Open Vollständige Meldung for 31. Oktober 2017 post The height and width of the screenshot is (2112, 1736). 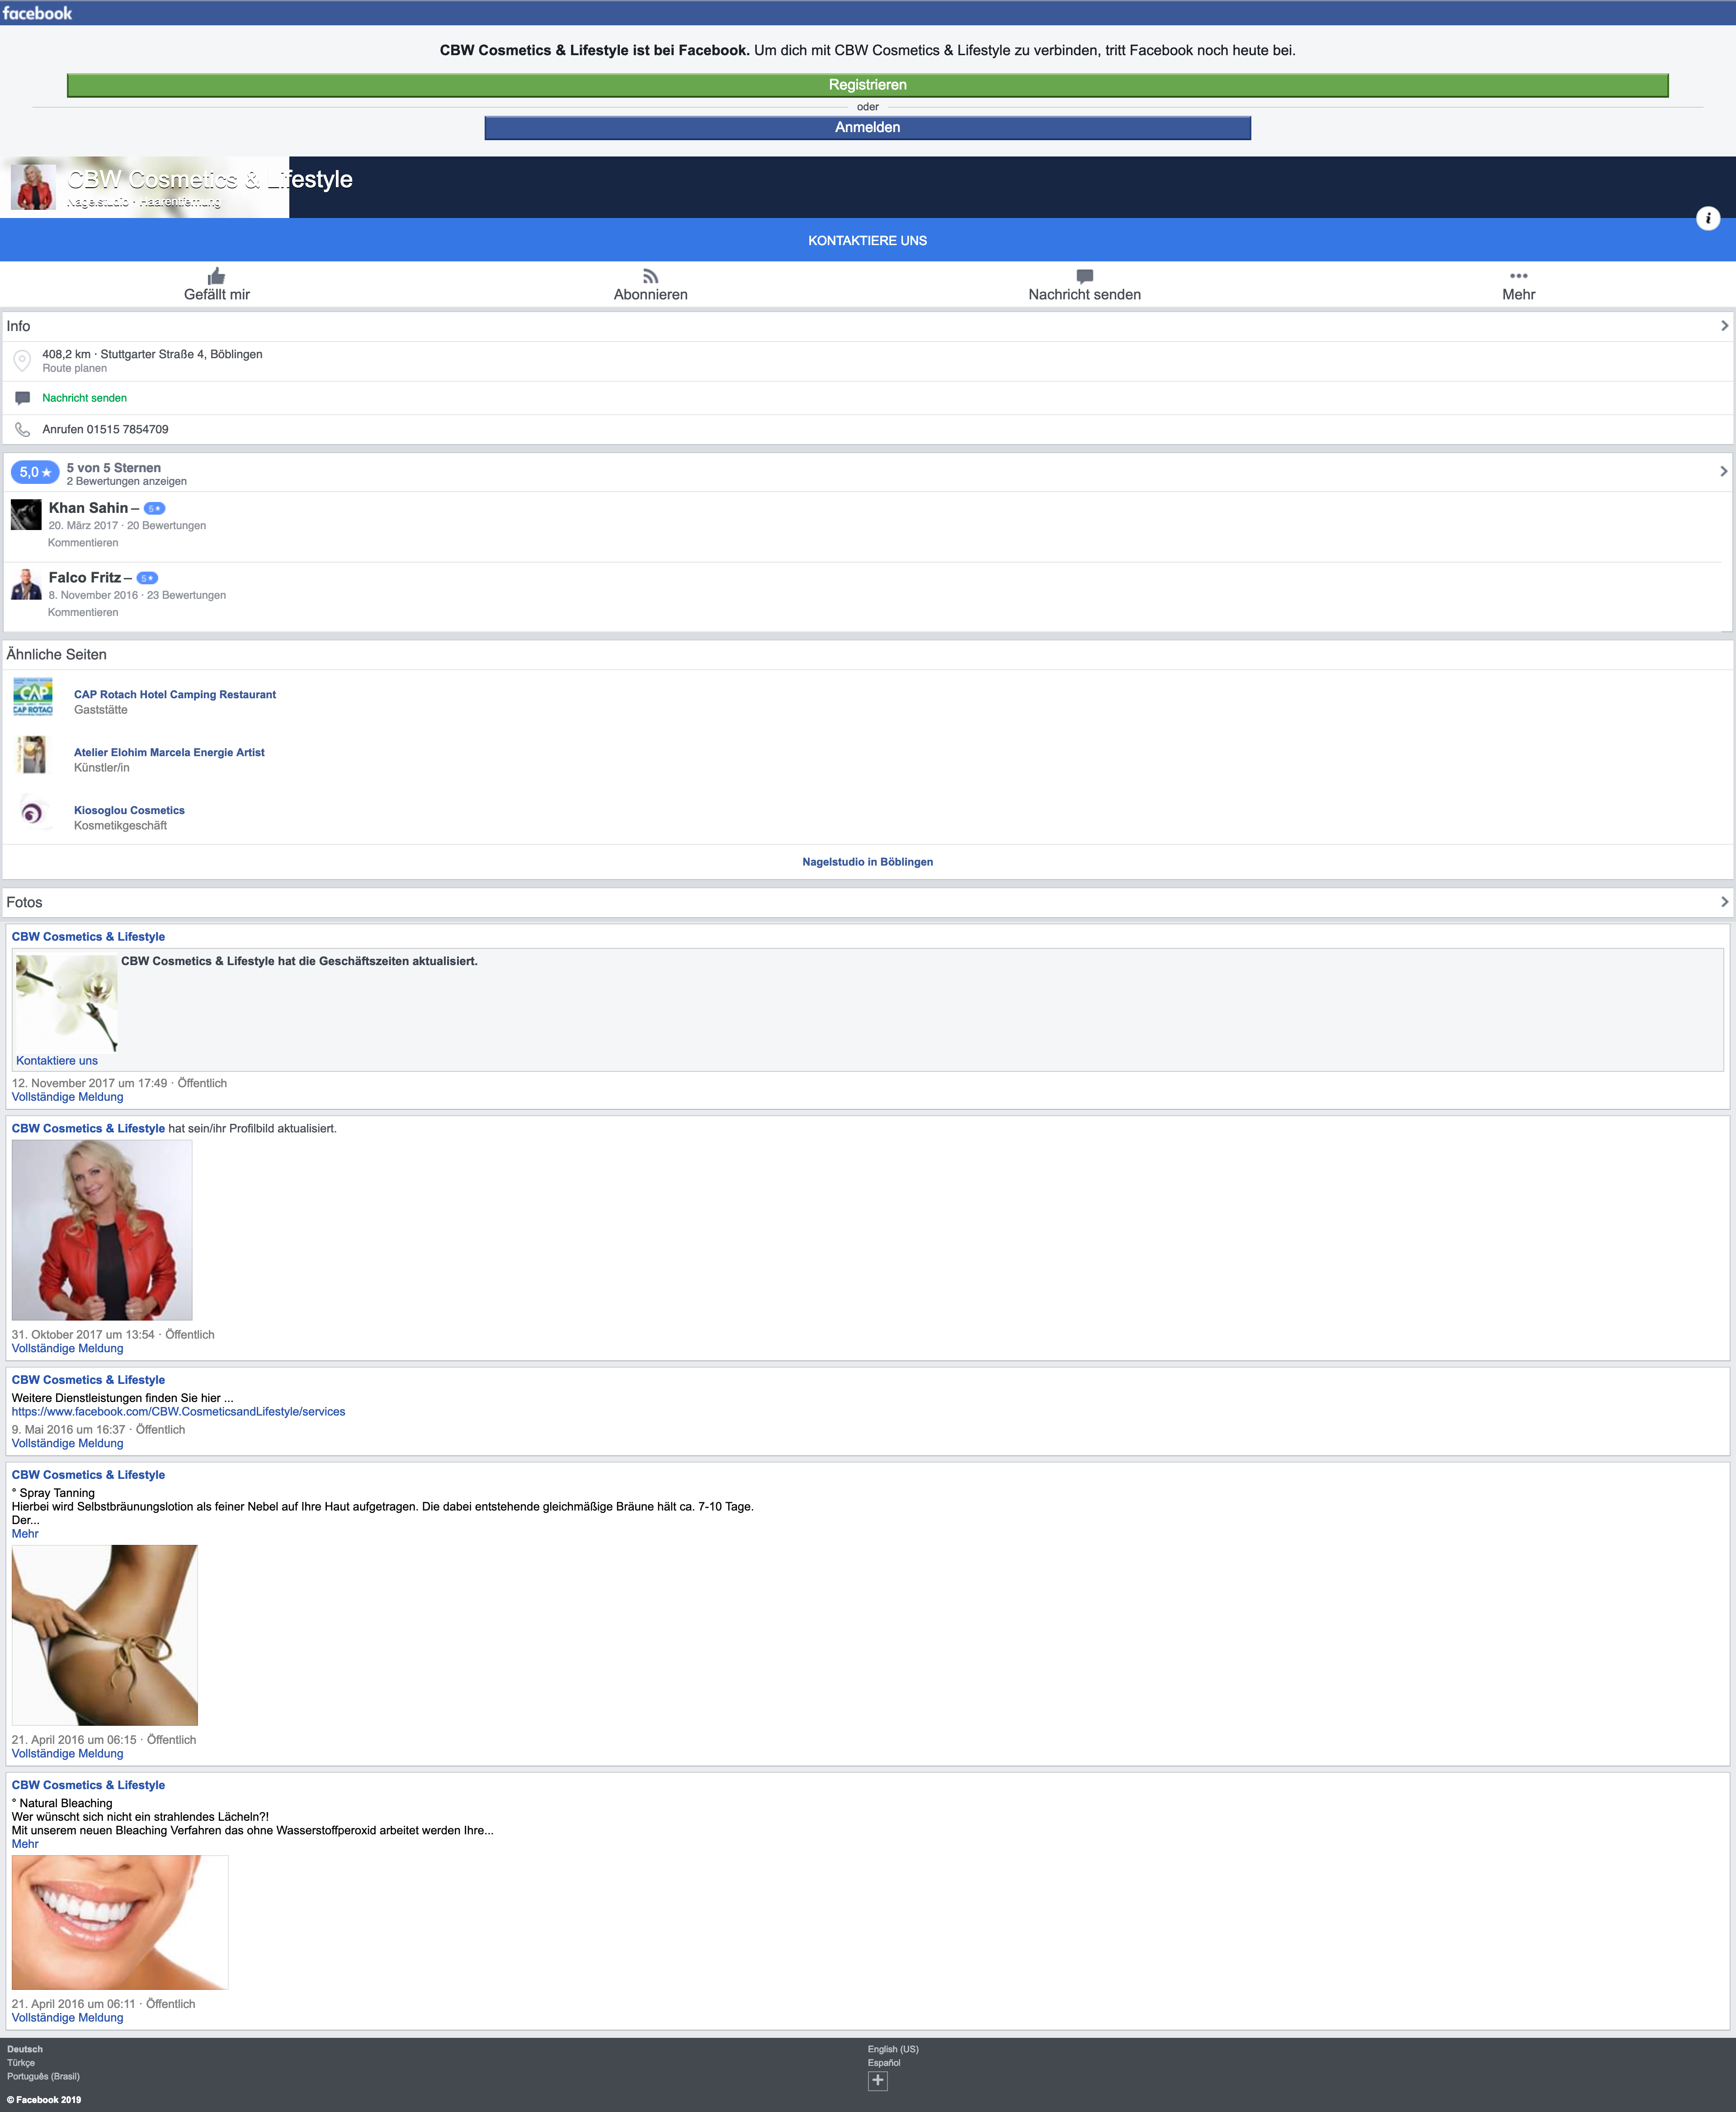pyautogui.click(x=67, y=1349)
